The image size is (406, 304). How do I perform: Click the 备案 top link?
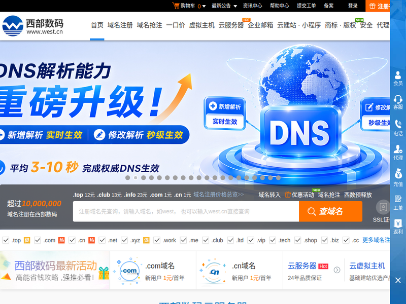(329, 6)
